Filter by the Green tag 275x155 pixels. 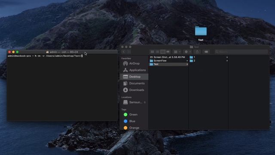tap(134, 115)
